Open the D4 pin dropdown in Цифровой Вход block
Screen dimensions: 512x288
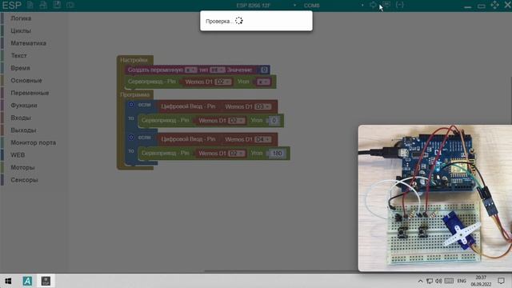coord(263,139)
